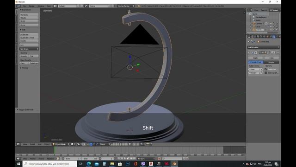This screenshot has width=296, height=167.
Task: Open the Outliner View menu
Action: click(x=256, y=10)
